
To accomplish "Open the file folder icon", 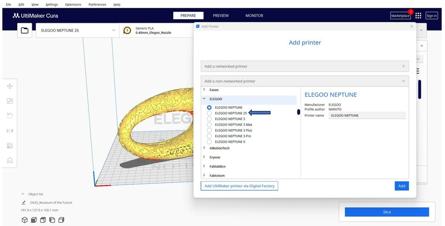I will (24, 30).
